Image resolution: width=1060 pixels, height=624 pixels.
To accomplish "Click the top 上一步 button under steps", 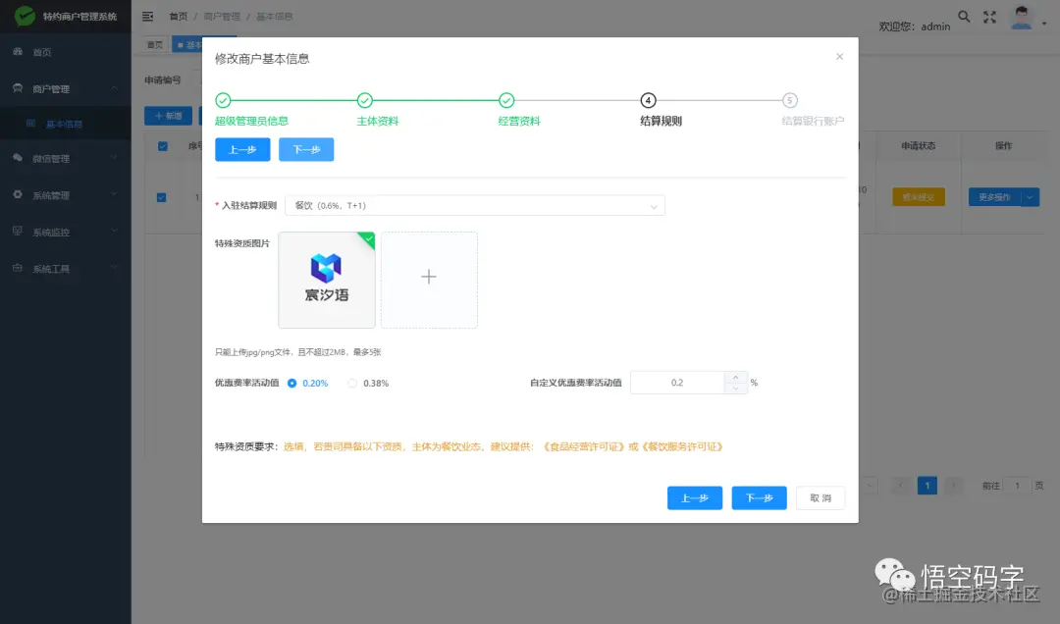I will 242,149.
